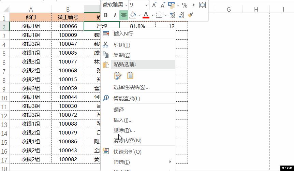This screenshot has height=171, width=294.
Task: Open font name dropdown 微软雅黑
Action: [126, 5]
